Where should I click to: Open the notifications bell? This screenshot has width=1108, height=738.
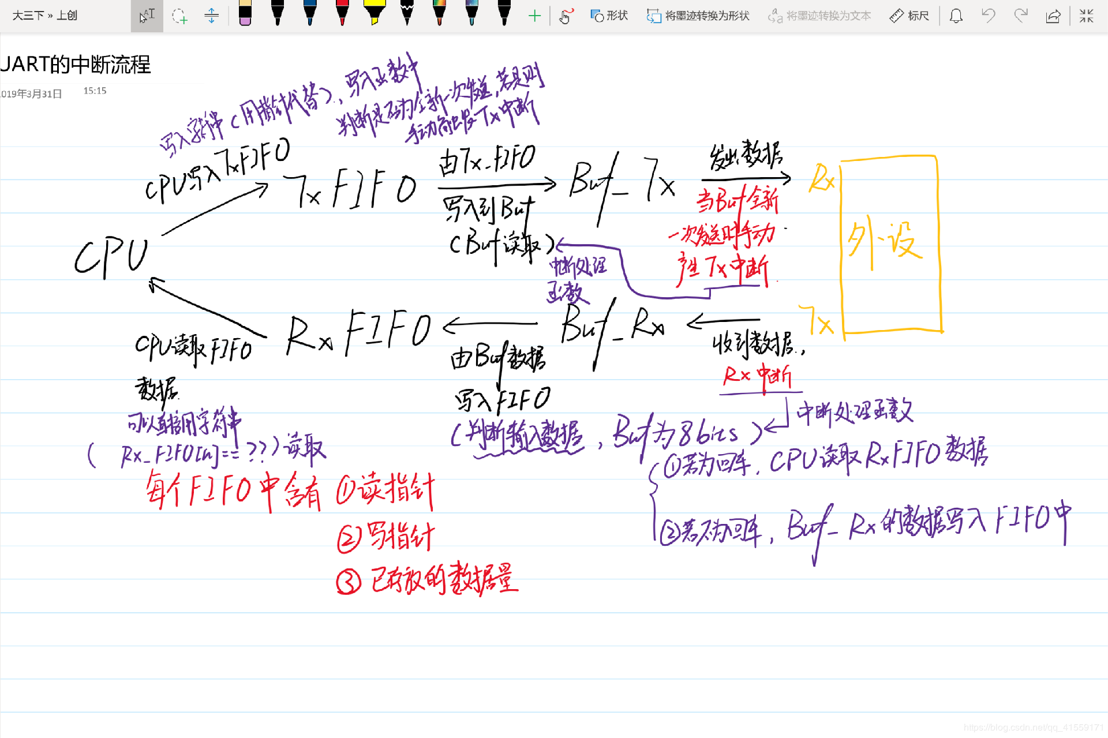tap(956, 16)
